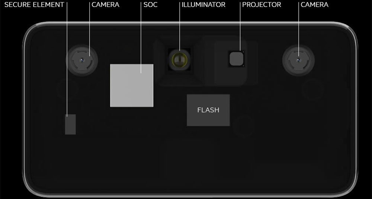This screenshot has height=199, width=372.
Task: Click the PROJECTOR label text
Action: click(x=262, y=5)
